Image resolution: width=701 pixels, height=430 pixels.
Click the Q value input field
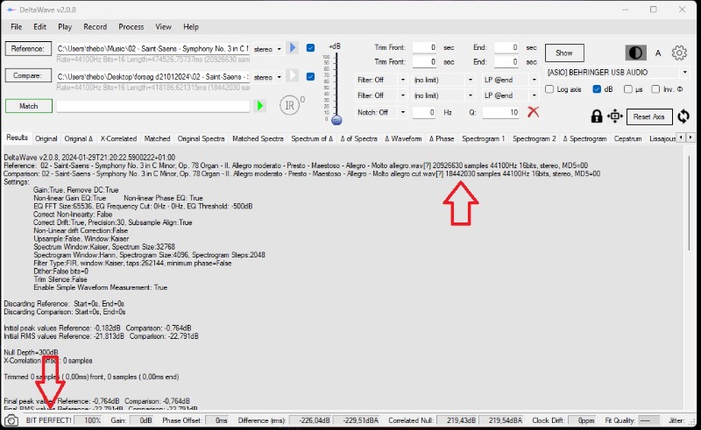coord(500,112)
